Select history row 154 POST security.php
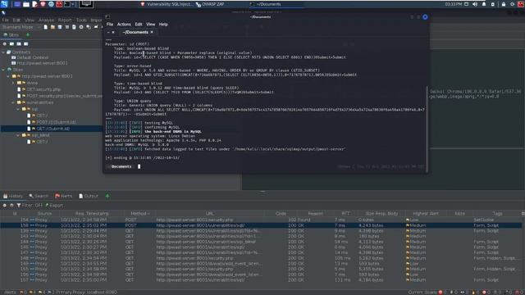525x295 pixels. pyautogui.click(x=261, y=220)
